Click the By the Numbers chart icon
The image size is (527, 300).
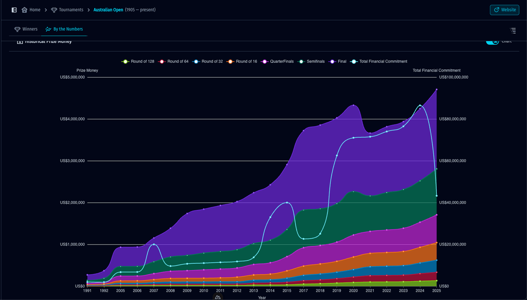click(48, 29)
